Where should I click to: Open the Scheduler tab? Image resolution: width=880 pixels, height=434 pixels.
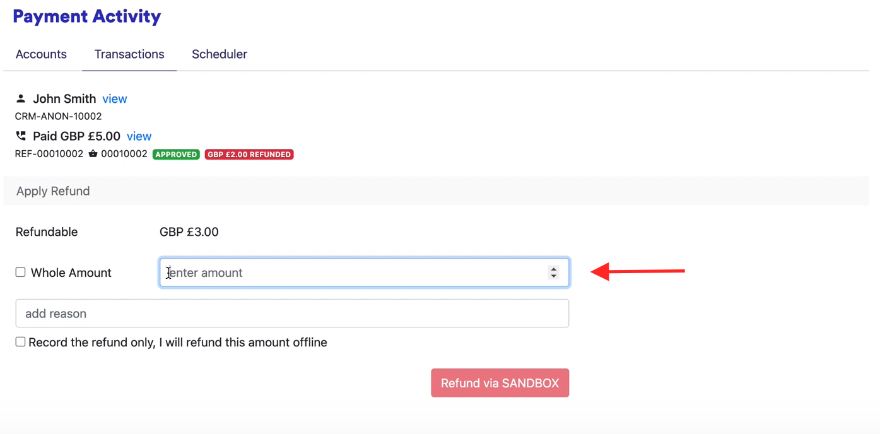[x=220, y=54]
